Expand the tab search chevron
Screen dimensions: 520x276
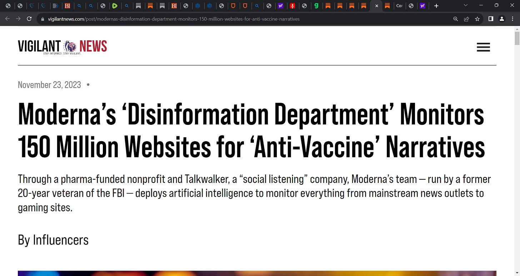(465, 5)
